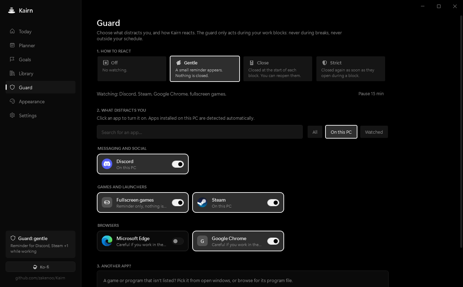463x287 pixels.
Task: Show All apps filter
Action: tap(315, 132)
